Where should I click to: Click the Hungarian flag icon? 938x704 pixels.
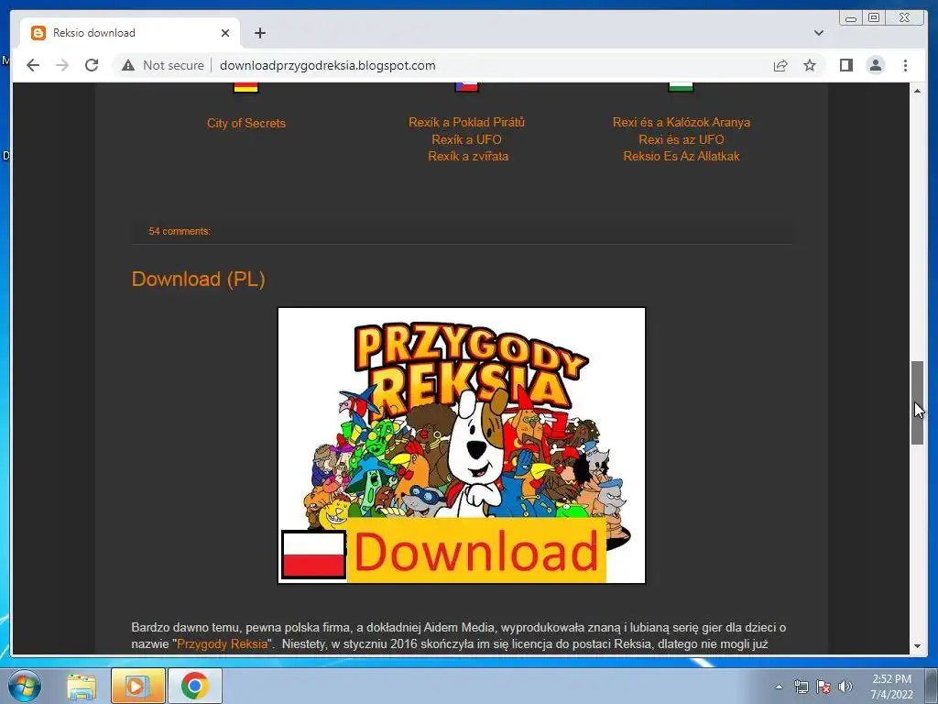(681, 87)
